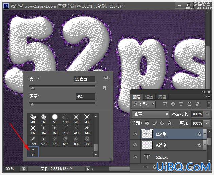Lock layer position move icon

(x=162, y=123)
